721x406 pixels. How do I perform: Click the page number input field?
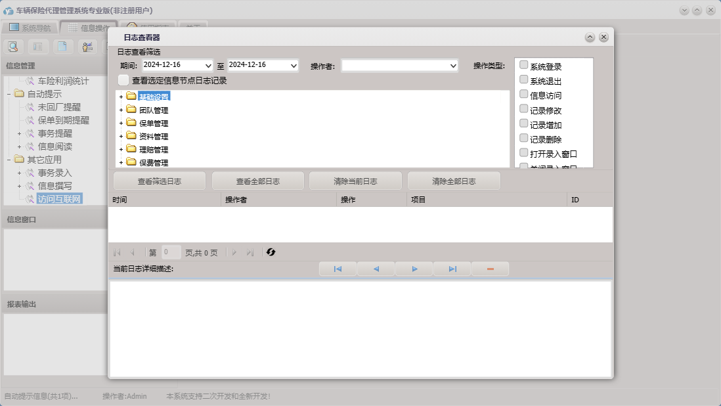coord(171,252)
